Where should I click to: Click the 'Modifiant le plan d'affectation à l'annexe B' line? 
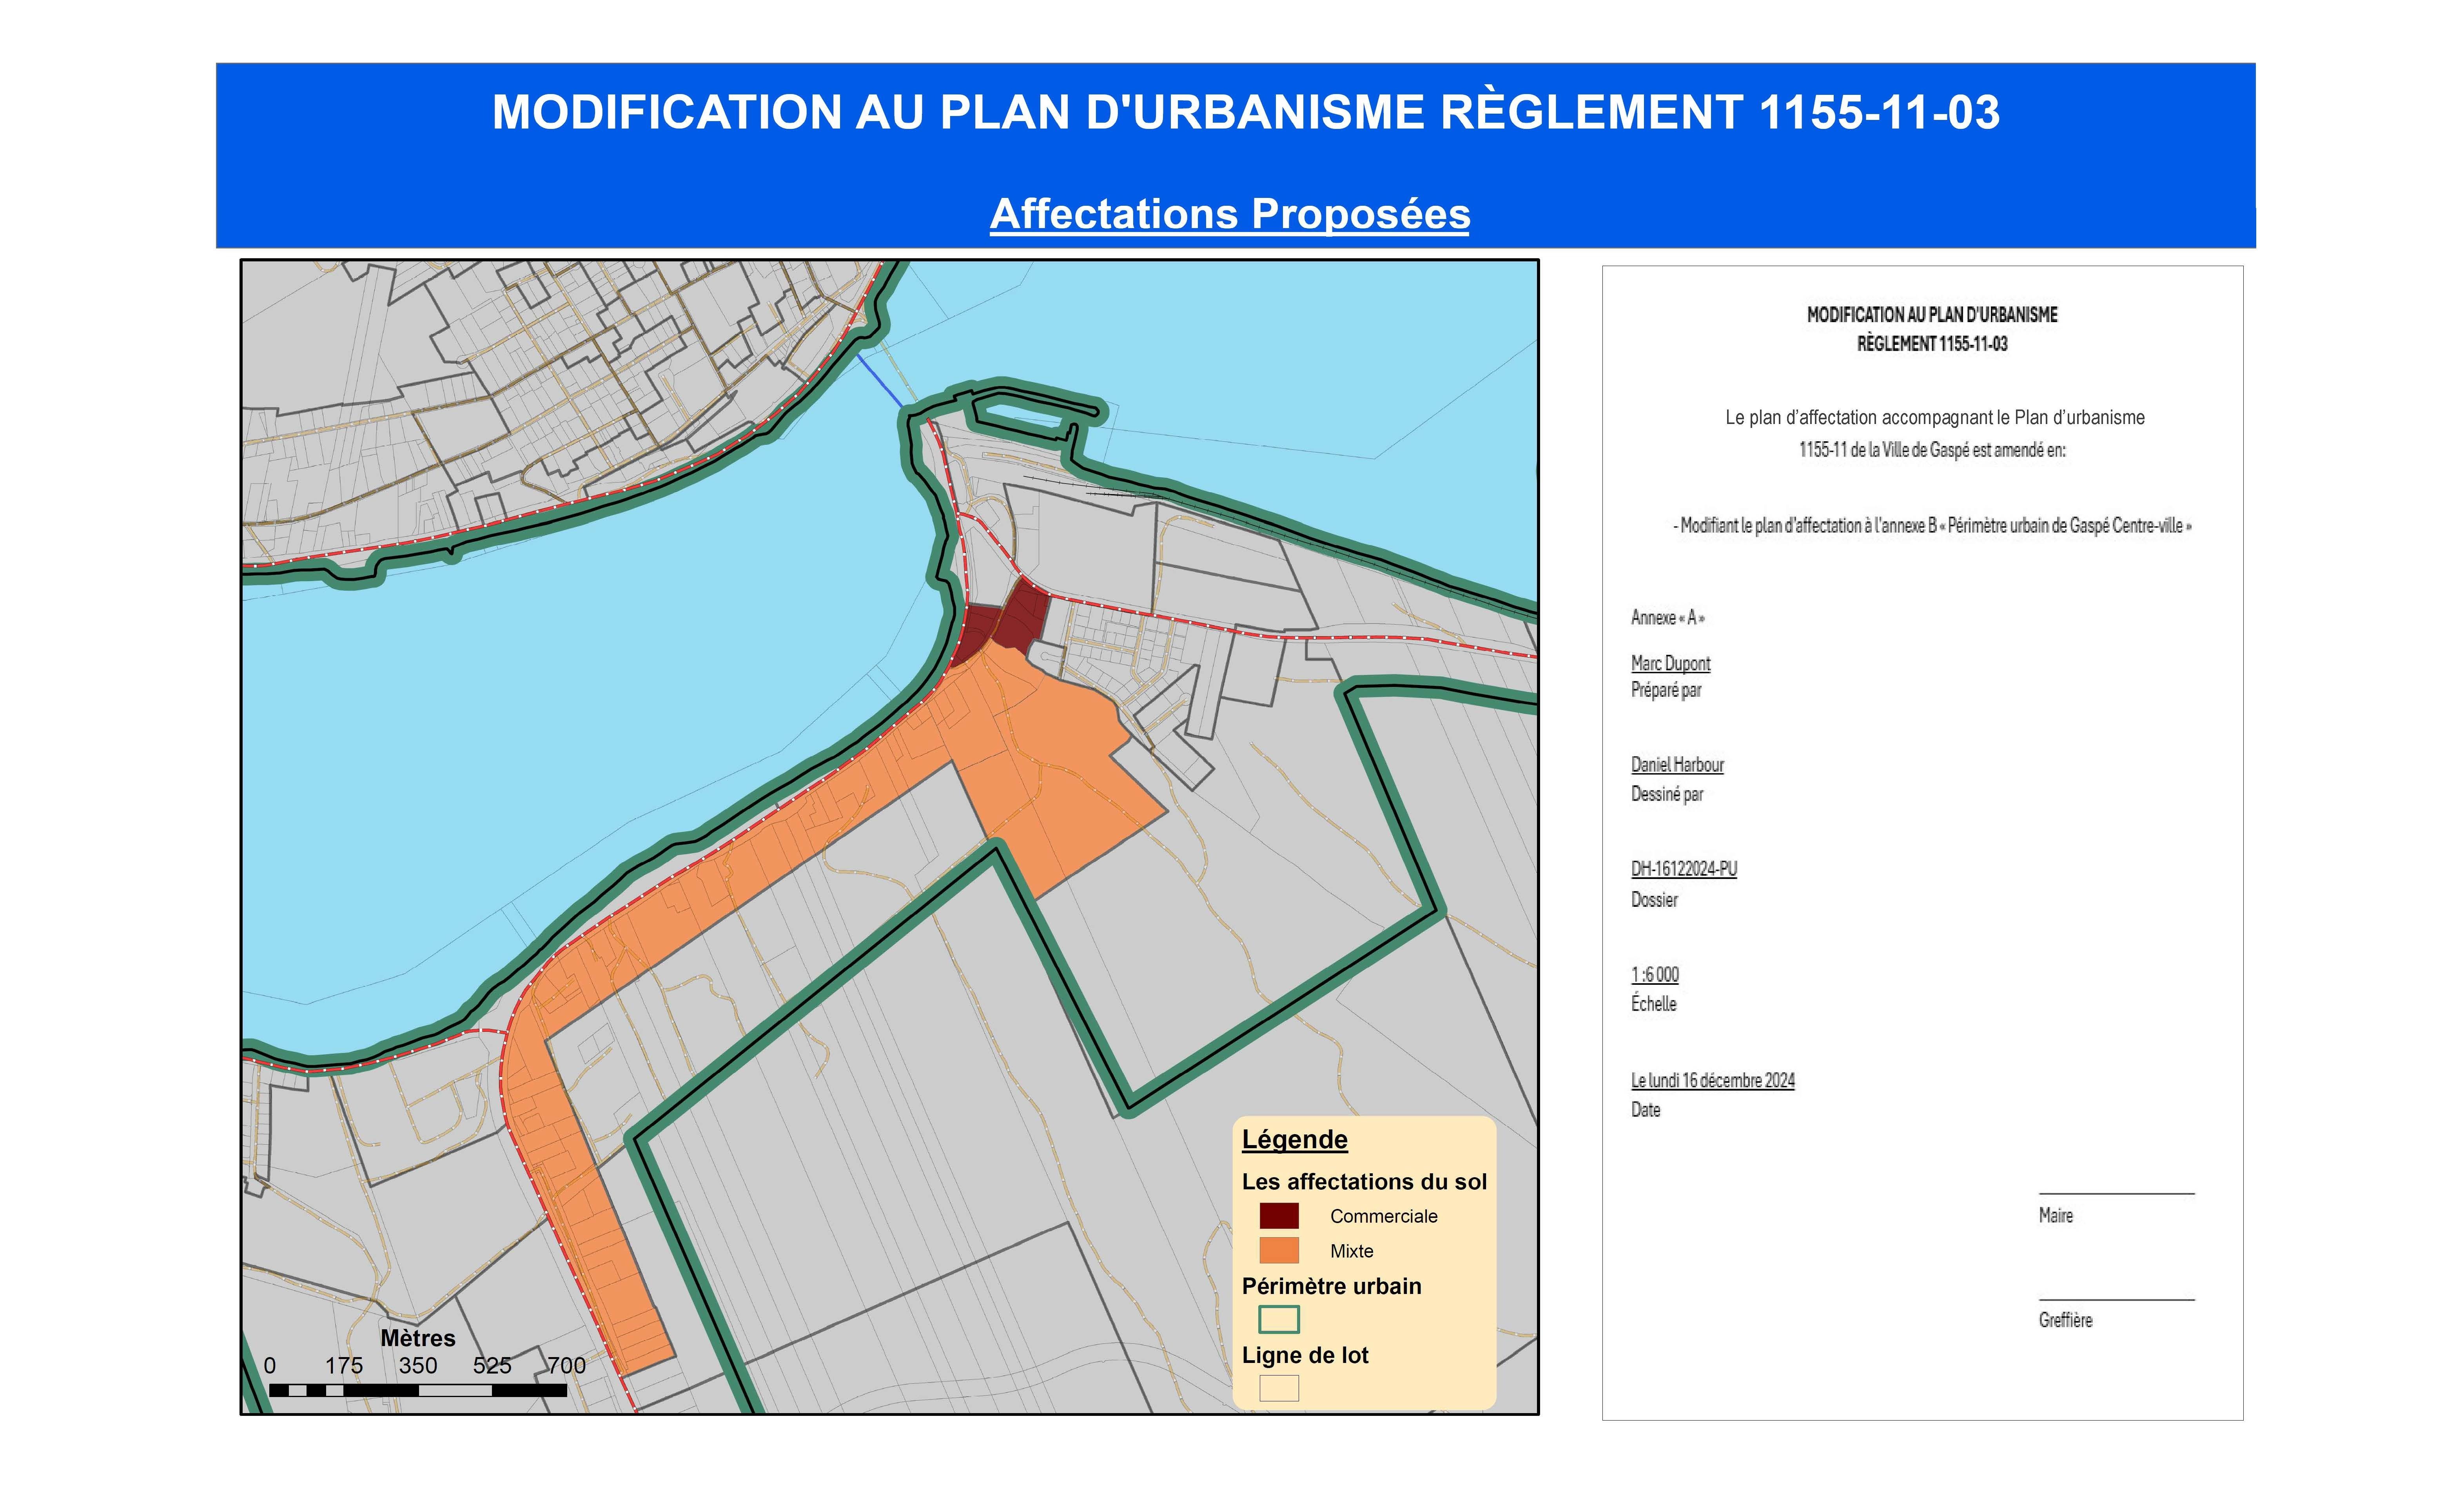tap(1932, 526)
